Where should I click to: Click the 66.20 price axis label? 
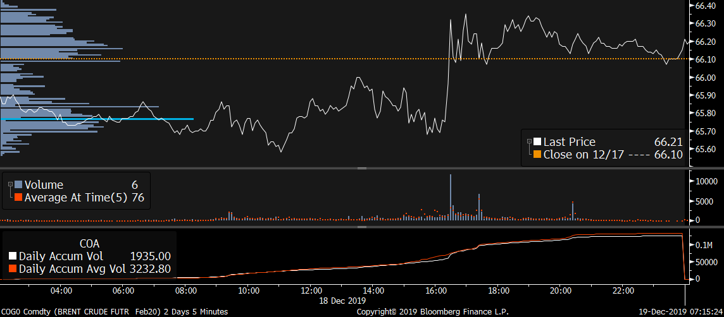pos(705,42)
